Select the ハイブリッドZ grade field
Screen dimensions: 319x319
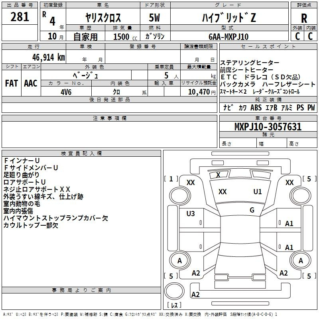[x=227, y=18]
